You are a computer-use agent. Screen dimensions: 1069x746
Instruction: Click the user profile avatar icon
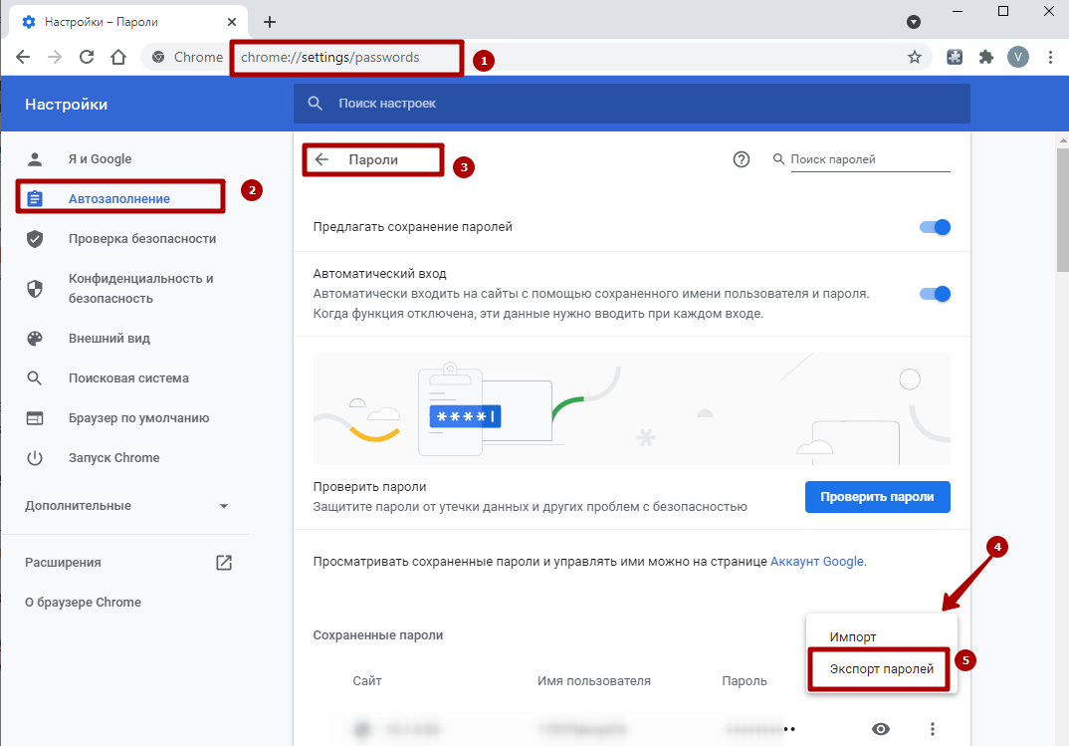(1017, 57)
